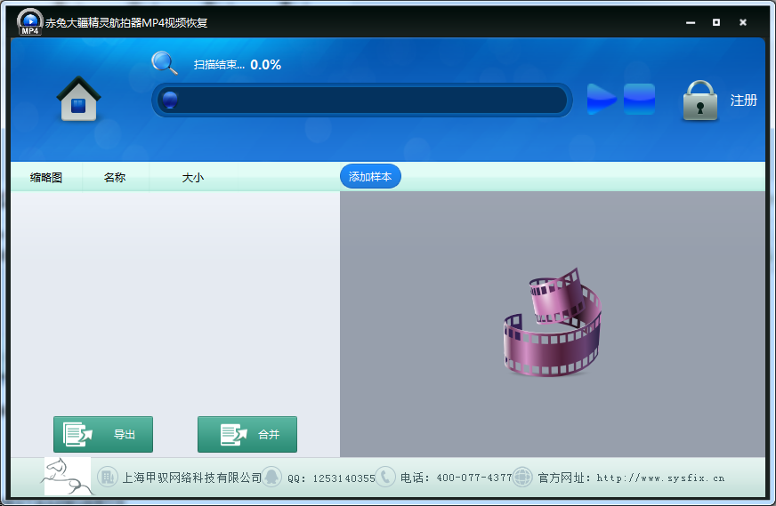The height and width of the screenshot is (506, 776).
Task: Click 上海甲驭网络科技有限公司 company name
Action: [x=191, y=478]
